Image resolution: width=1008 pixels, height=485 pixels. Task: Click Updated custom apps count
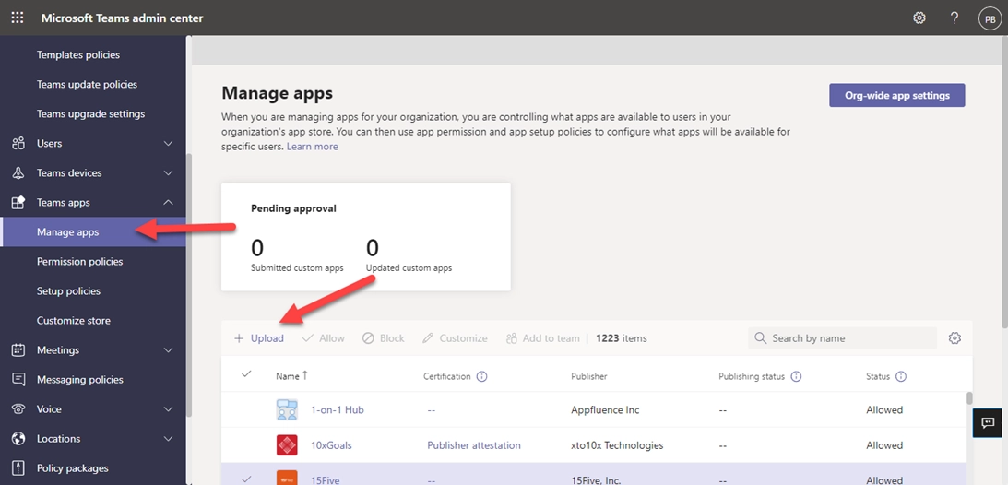(x=373, y=248)
